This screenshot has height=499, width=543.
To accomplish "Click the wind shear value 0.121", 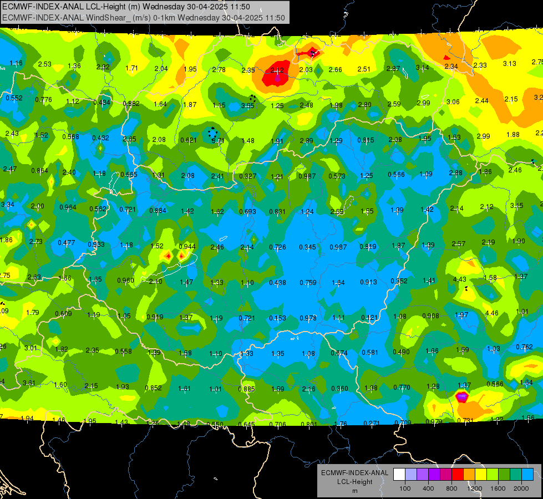I will pyautogui.click(x=369, y=318).
